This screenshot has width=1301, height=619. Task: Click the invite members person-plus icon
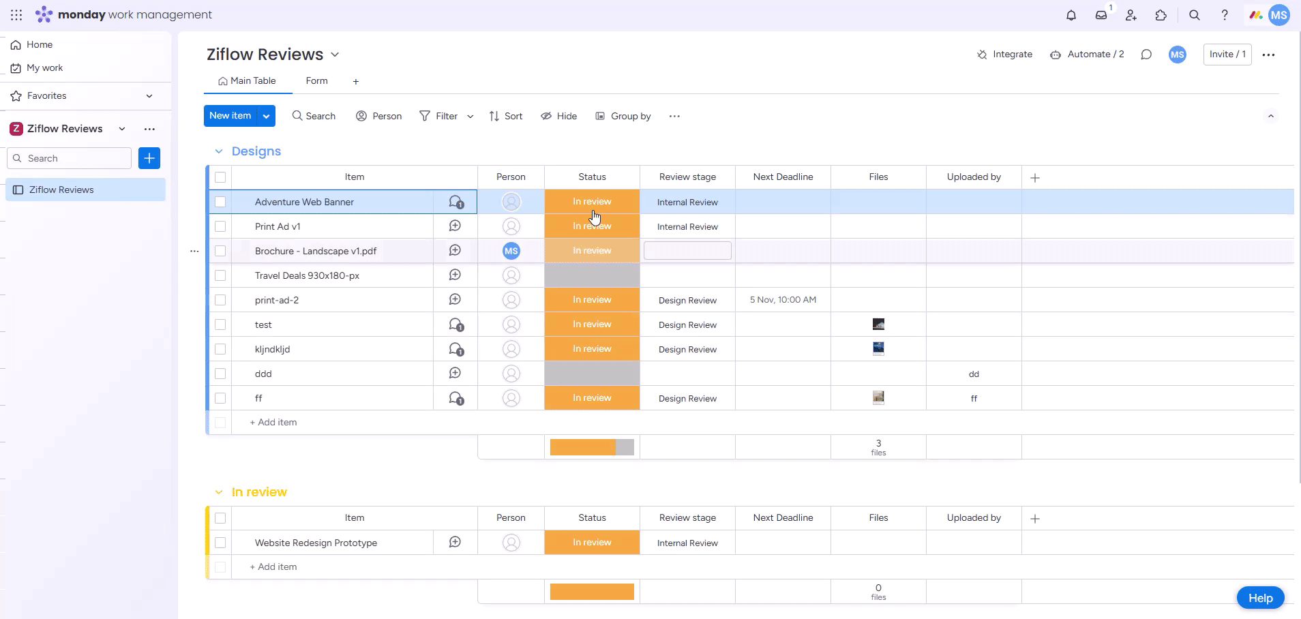[1131, 15]
